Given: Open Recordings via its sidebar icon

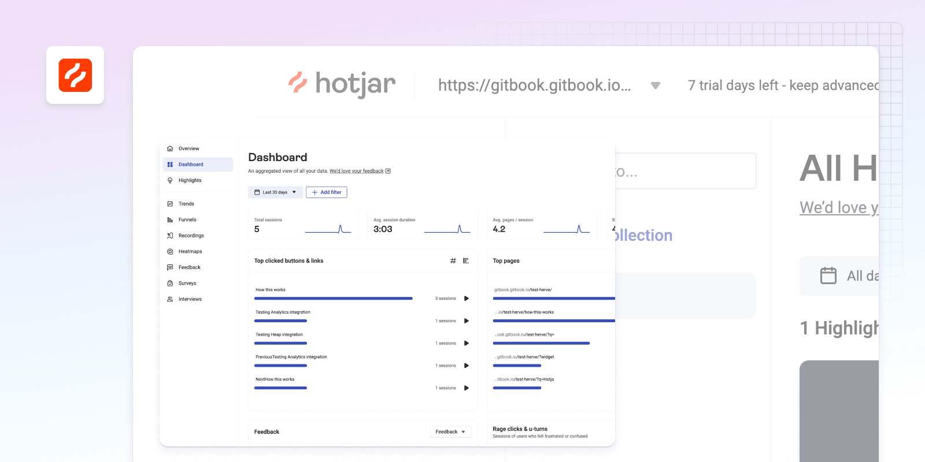Looking at the screenshot, I should [170, 236].
